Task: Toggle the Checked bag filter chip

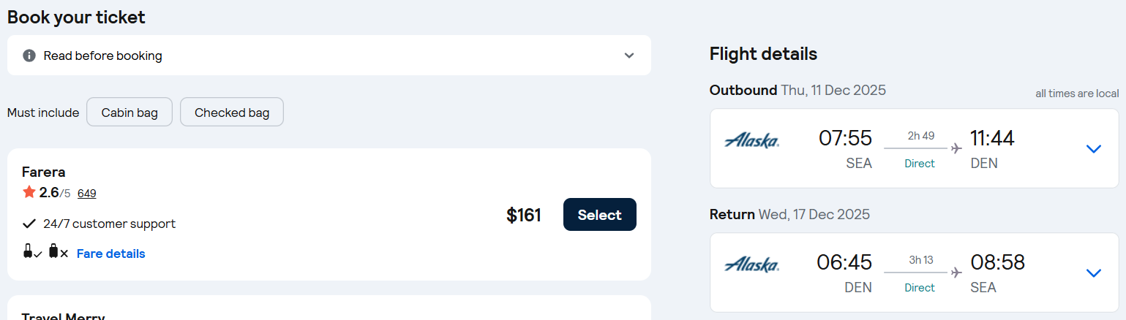Action: click(x=232, y=113)
